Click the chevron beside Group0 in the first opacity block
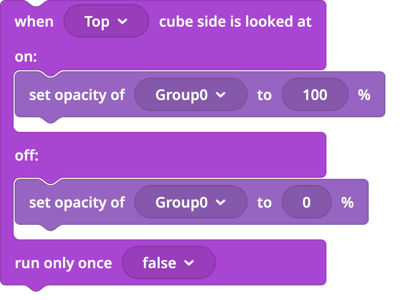The width and height of the screenshot is (400, 300). tap(220, 95)
